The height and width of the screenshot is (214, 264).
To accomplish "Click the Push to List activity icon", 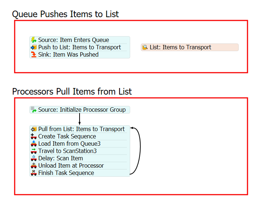I will point(34,47).
